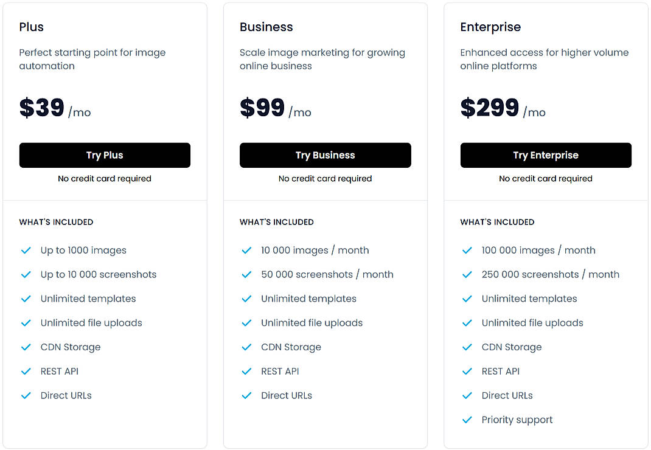The height and width of the screenshot is (450, 651).
Task: Click the Enterprise plan title
Action: coord(490,27)
